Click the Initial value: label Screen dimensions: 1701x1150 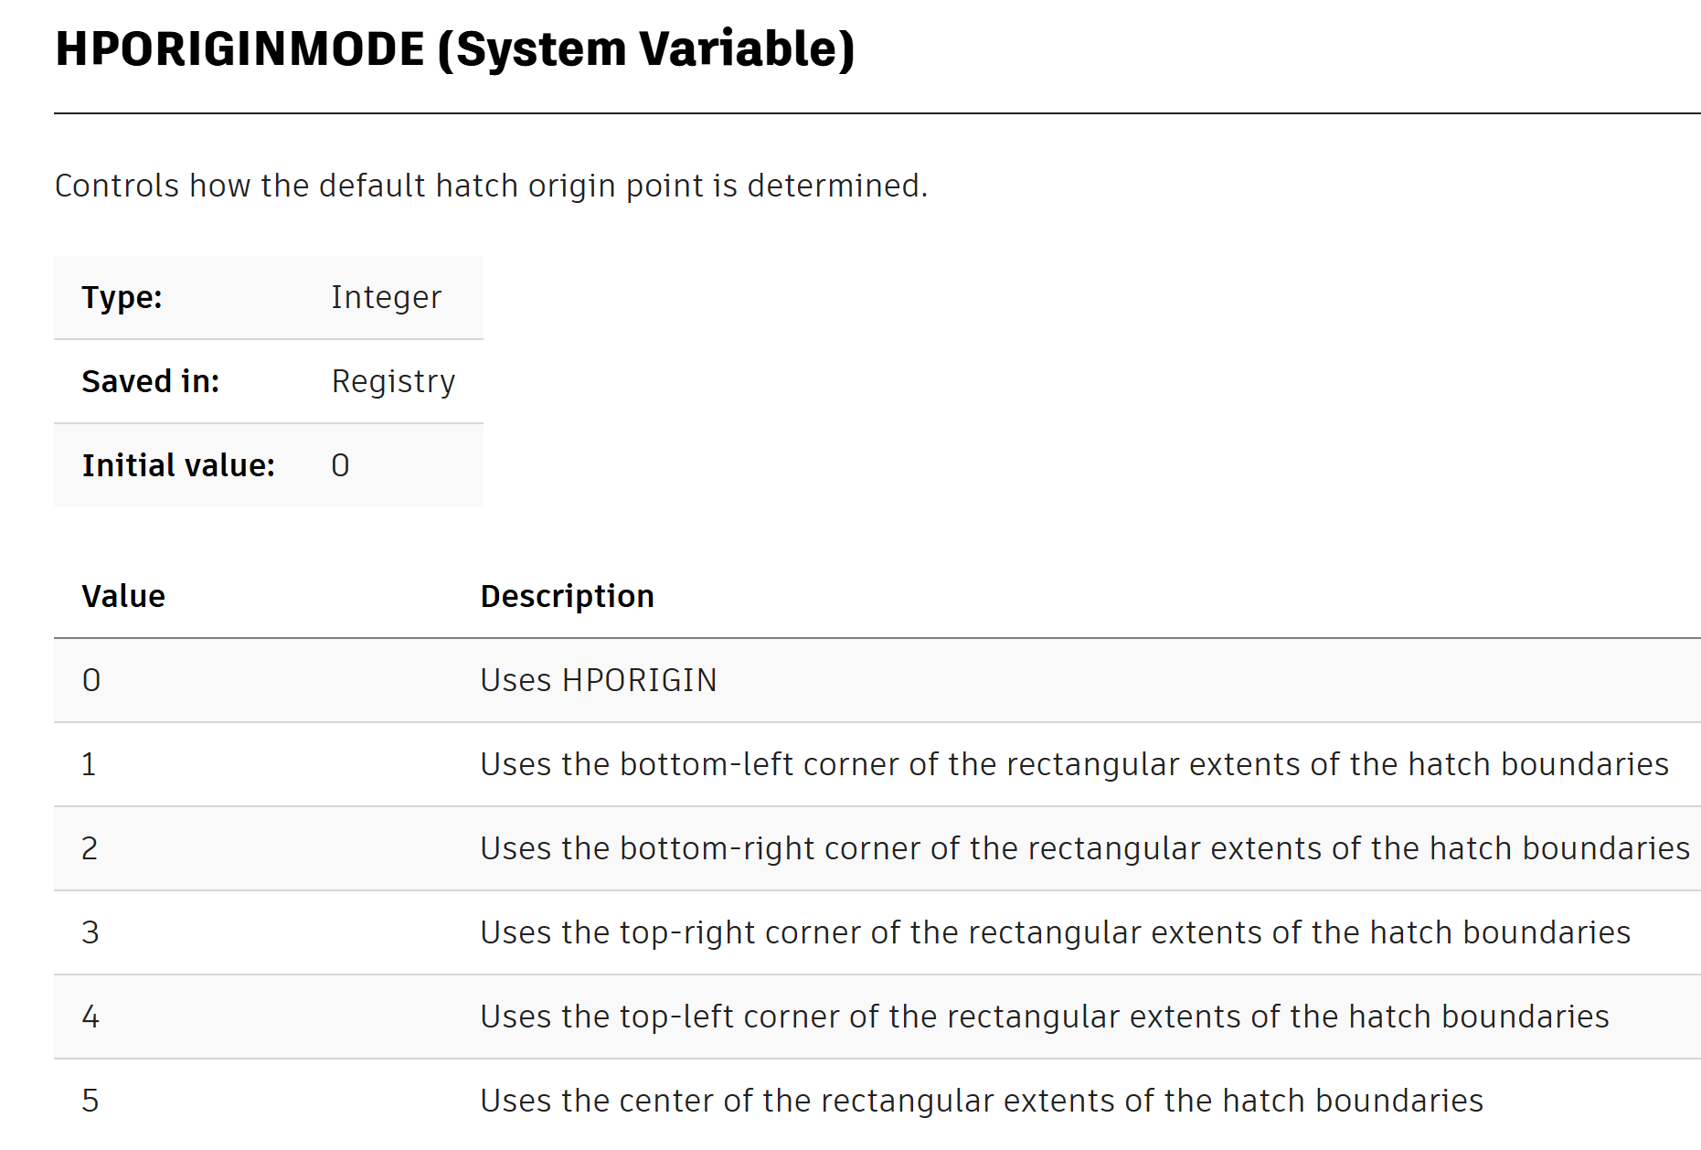coord(178,465)
